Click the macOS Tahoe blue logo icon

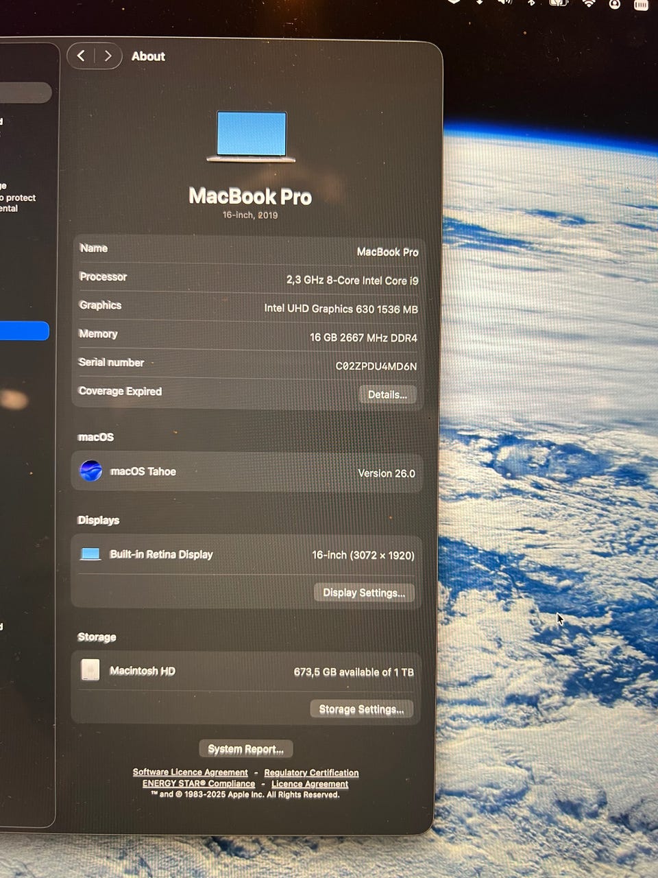(x=91, y=471)
